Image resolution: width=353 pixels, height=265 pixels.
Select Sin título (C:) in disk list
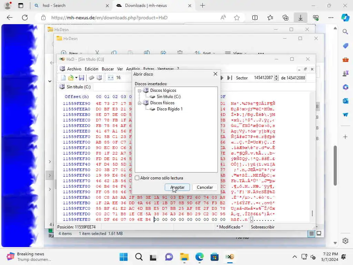(x=169, y=97)
